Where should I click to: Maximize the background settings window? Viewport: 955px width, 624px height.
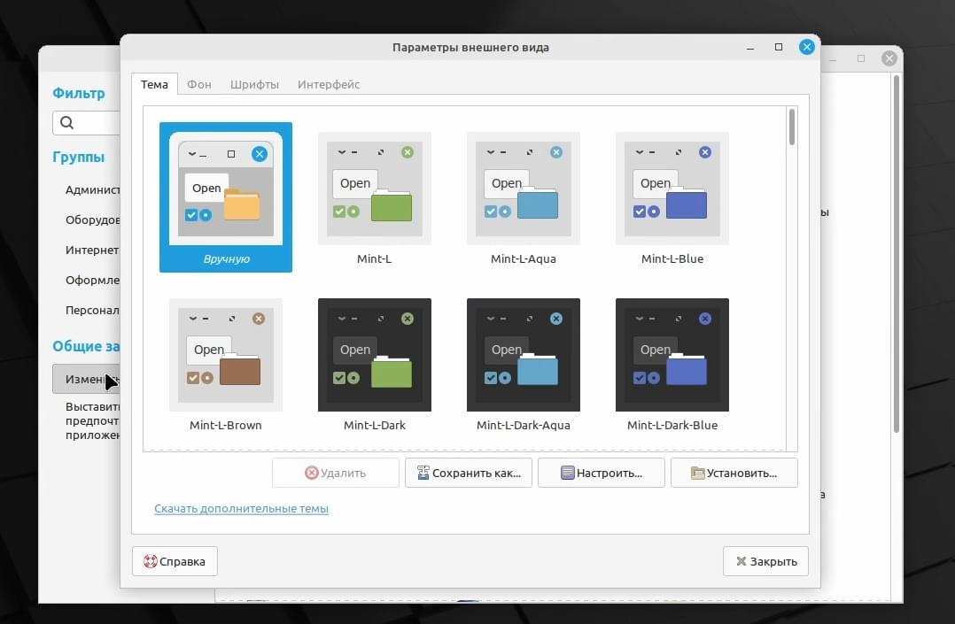point(860,58)
